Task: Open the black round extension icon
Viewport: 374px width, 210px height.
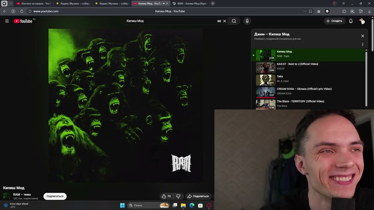Action: click(x=327, y=11)
